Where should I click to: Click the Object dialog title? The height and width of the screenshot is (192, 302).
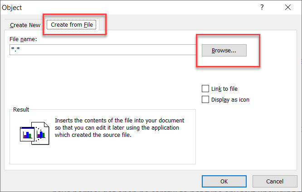pyautogui.click(x=12, y=8)
